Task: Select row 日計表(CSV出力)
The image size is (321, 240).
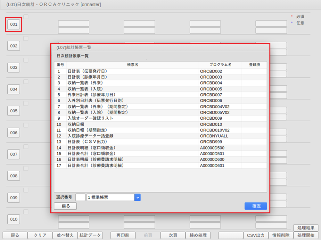Action: (160, 142)
